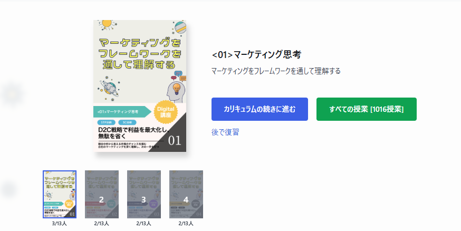
Task: Click the Digital講座 badge on the cover
Action: pyautogui.click(x=166, y=112)
